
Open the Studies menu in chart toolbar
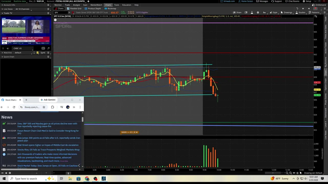point(300,13)
